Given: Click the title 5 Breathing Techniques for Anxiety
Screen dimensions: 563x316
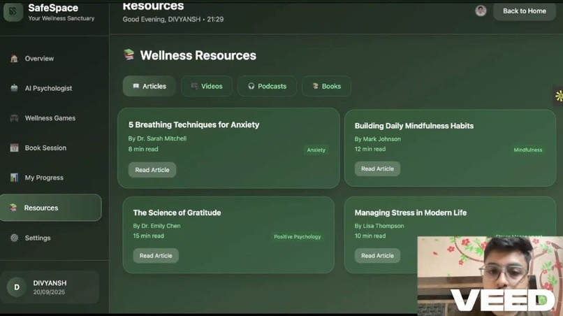Looking at the screenshot, I should pos(194,124).
